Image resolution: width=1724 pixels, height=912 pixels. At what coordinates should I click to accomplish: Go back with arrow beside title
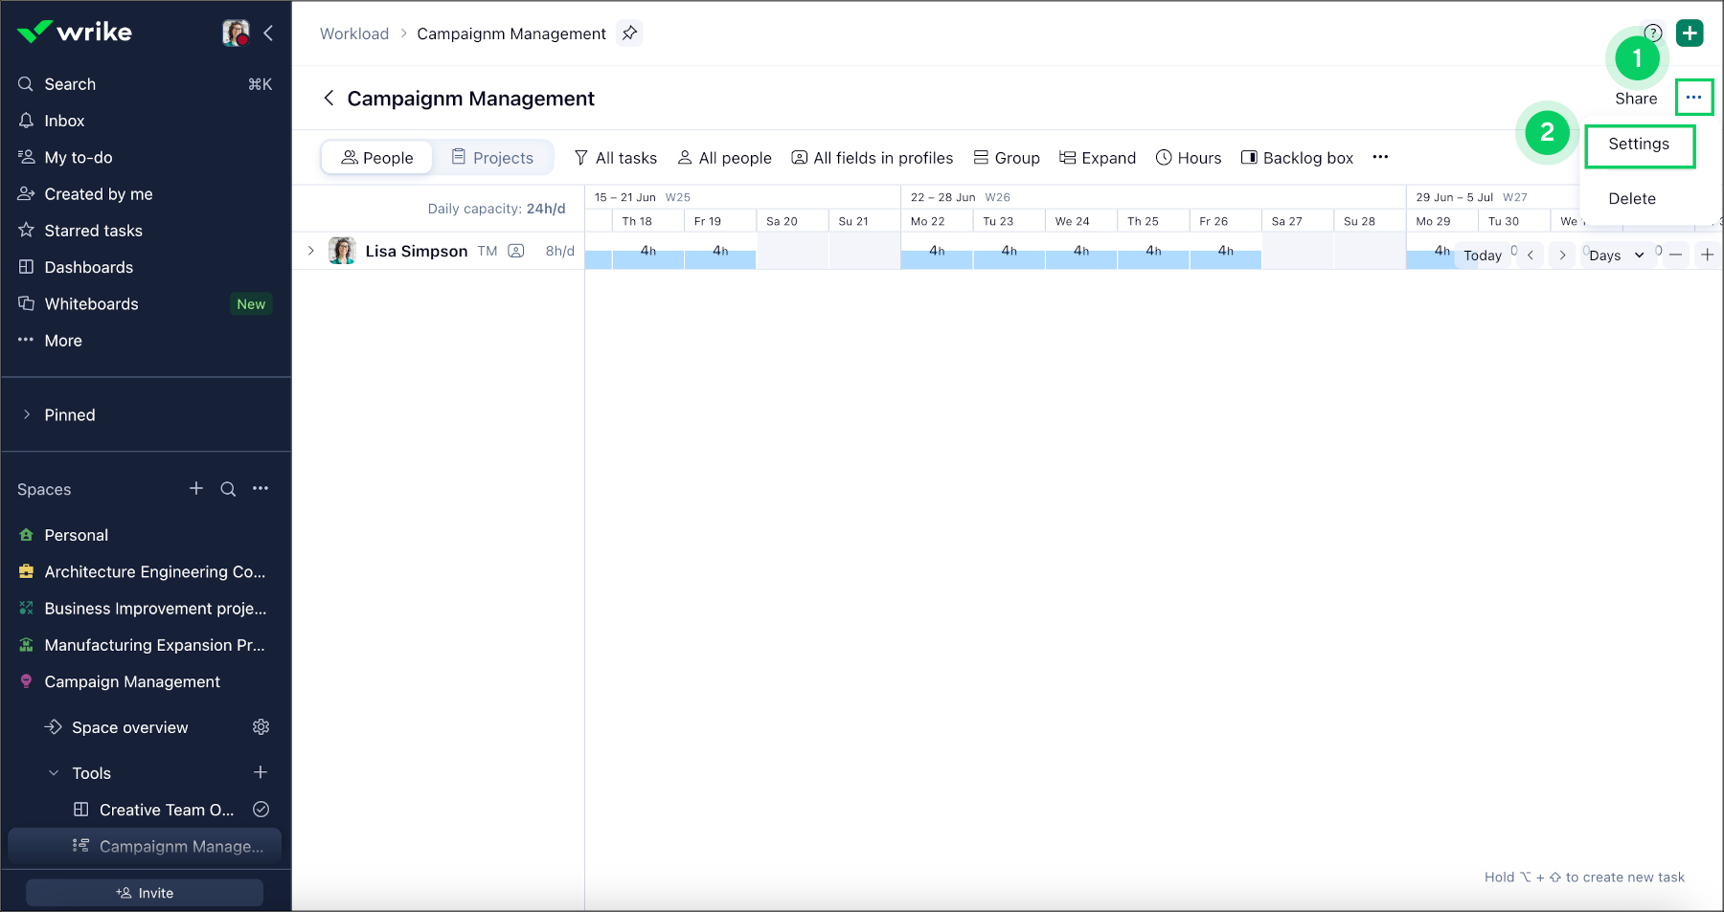(x=329, y=99)
